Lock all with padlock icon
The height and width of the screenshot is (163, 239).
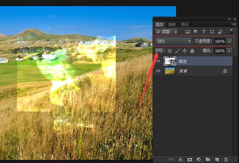[x=192, y=51]
